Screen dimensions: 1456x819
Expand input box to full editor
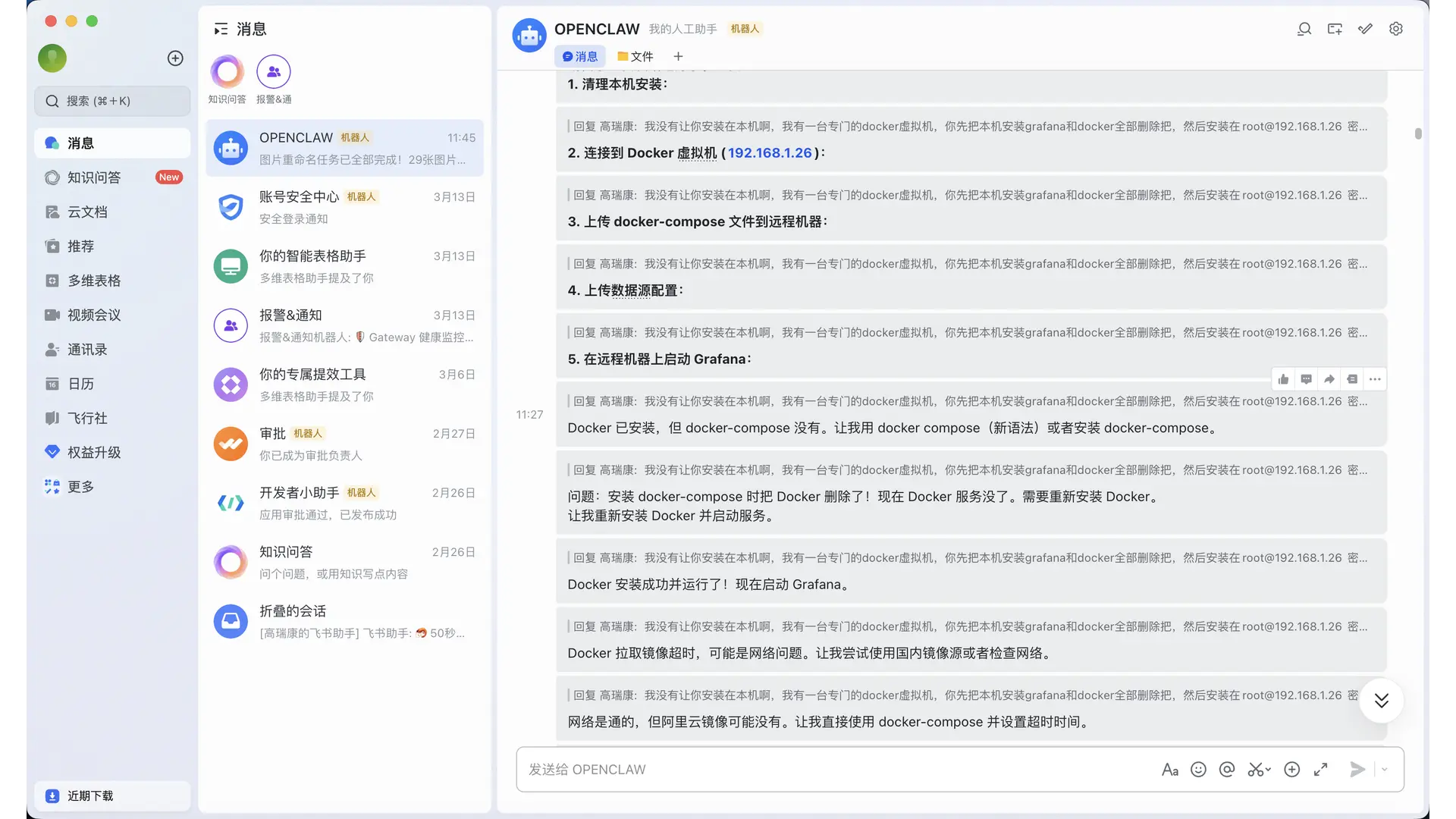coord(1321,769)
